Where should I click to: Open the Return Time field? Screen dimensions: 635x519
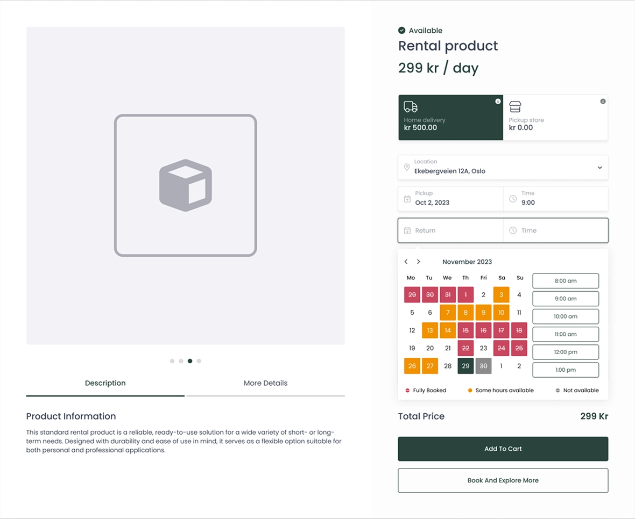555,230
